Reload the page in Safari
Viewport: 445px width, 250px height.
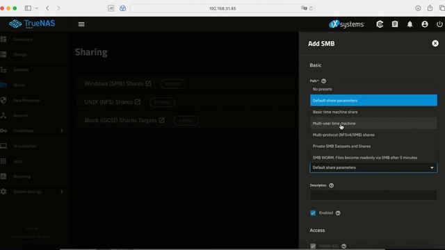(311, 8)
